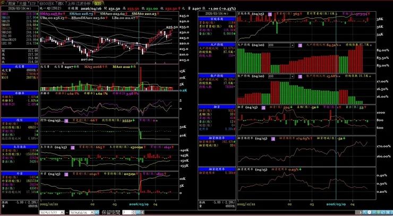Select the 週K tab

click(x=61, y=4)
